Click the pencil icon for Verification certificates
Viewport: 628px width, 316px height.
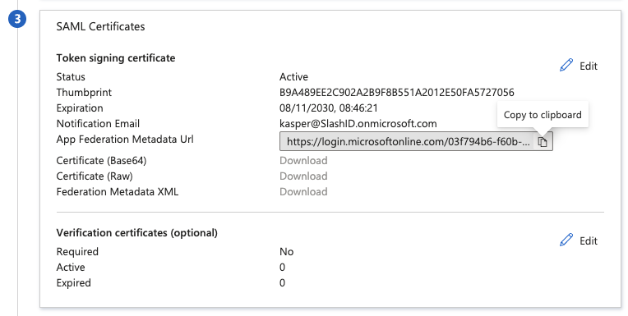566,240
